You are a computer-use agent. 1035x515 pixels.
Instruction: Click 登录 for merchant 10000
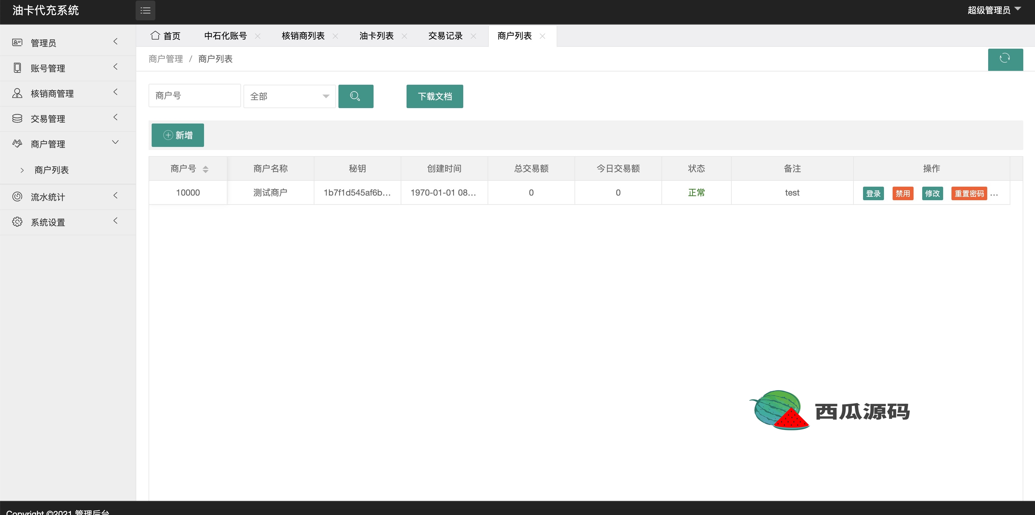[873, 193]
